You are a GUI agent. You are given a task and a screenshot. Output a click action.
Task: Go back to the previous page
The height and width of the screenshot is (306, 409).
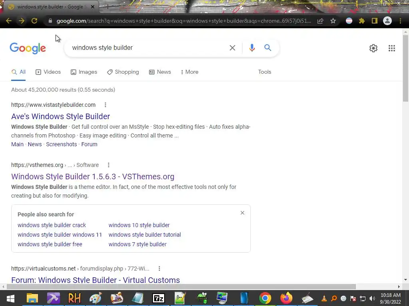click(9, 21)
